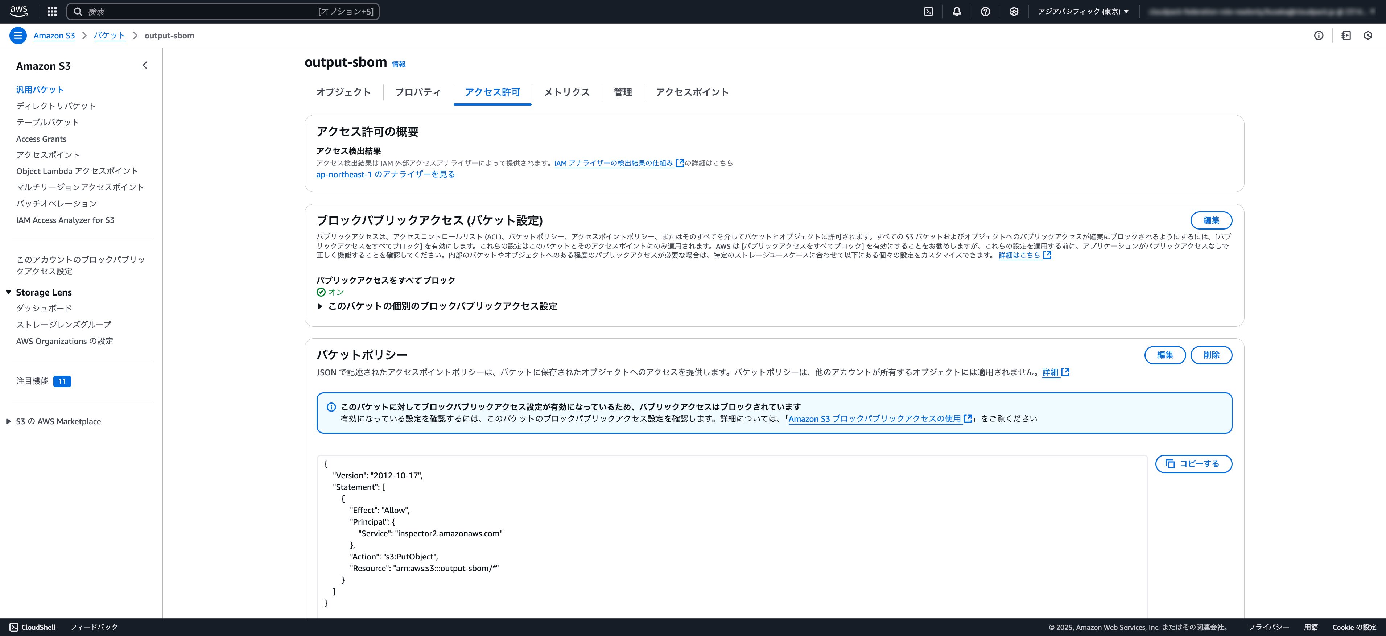Toggle the S3 sidebar with hamburger icon
This screenshot has height=636, width=1386.
[x=18, y=36]
